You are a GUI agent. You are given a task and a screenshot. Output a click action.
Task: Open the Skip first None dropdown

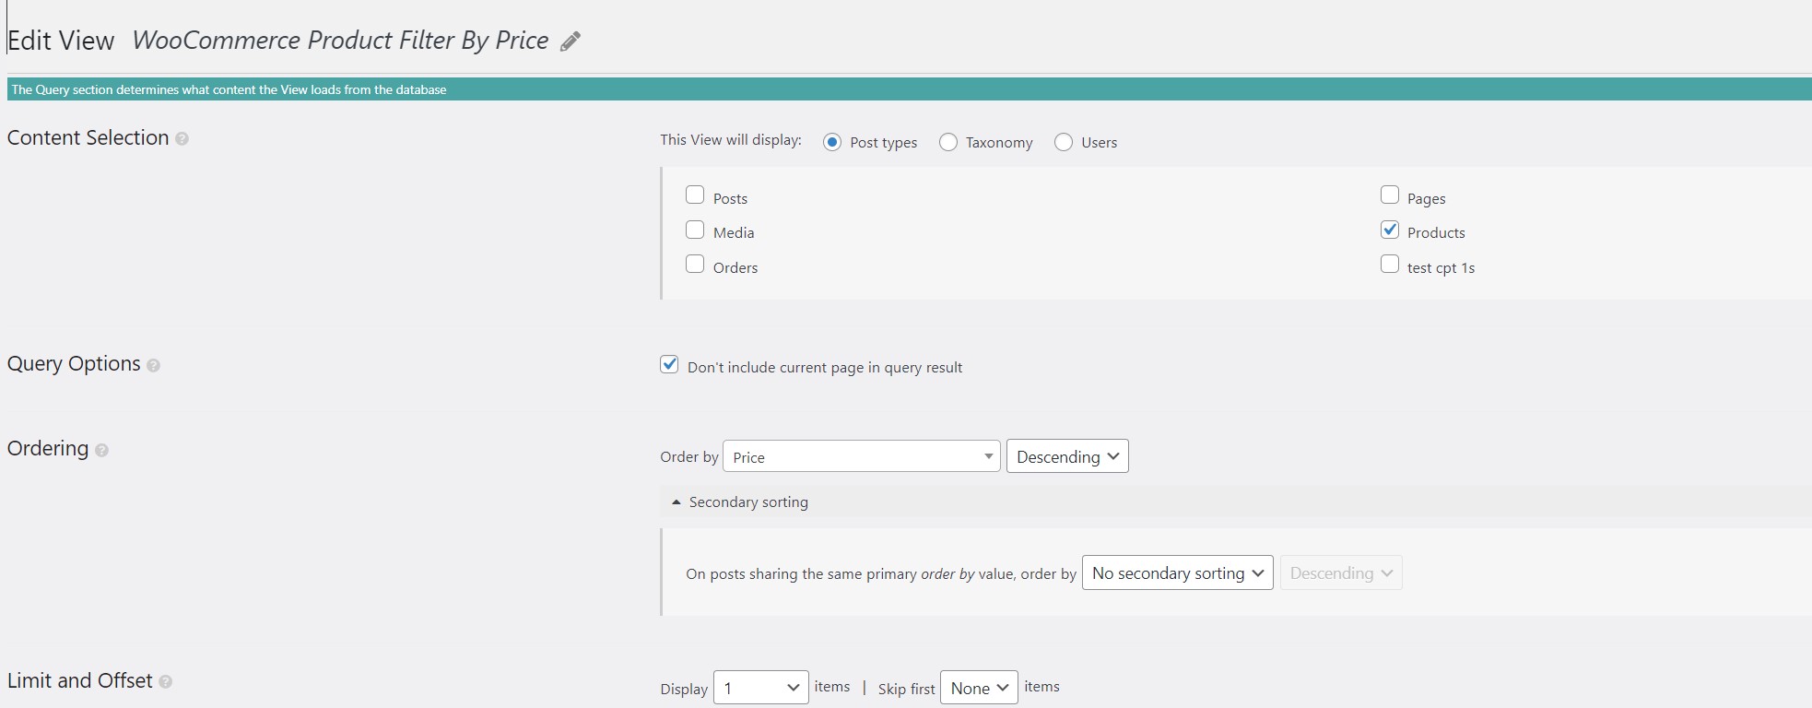(x=979, y=688)
